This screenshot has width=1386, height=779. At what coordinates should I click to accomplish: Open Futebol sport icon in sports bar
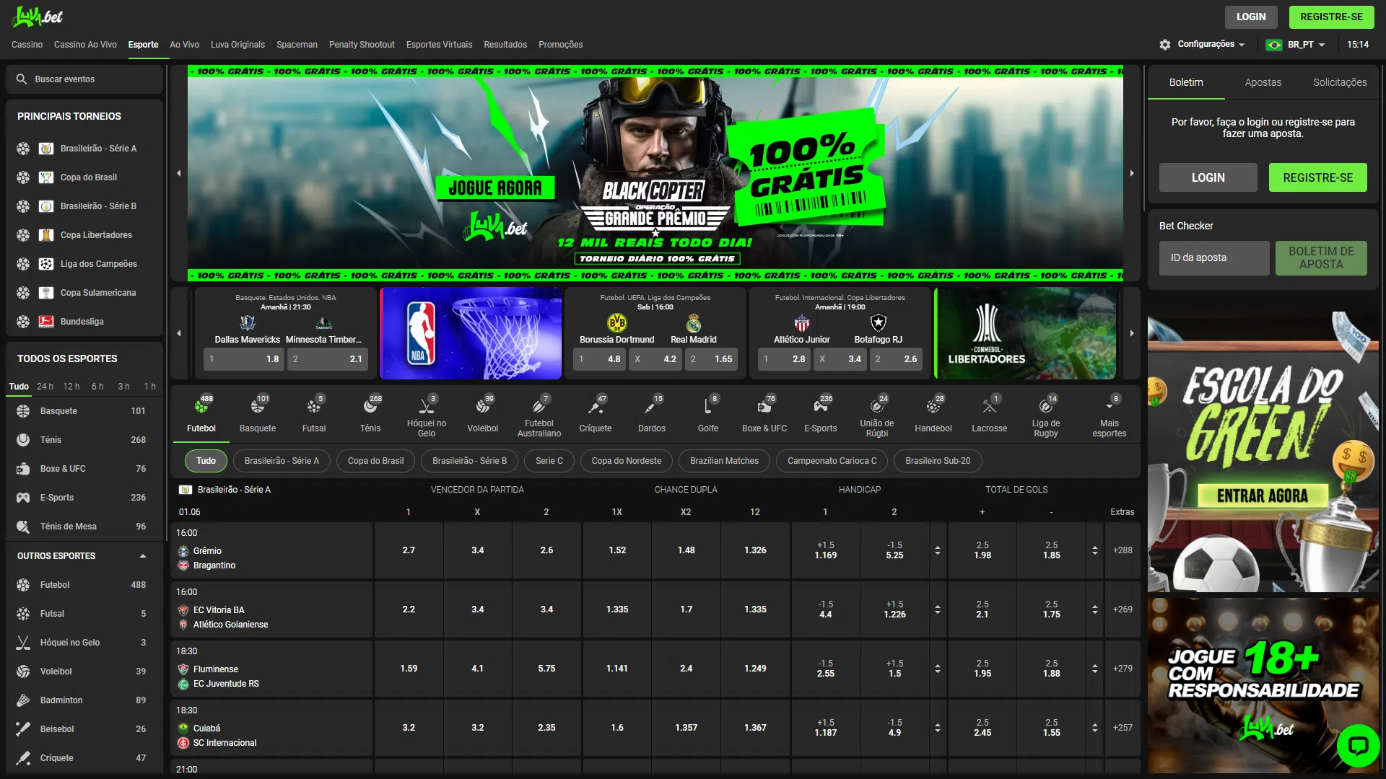click(201, 407)
